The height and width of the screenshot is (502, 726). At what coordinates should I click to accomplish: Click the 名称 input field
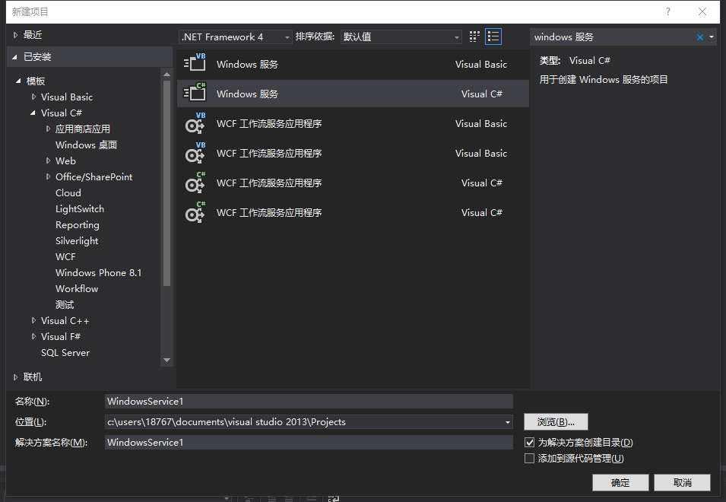point(309,402)
